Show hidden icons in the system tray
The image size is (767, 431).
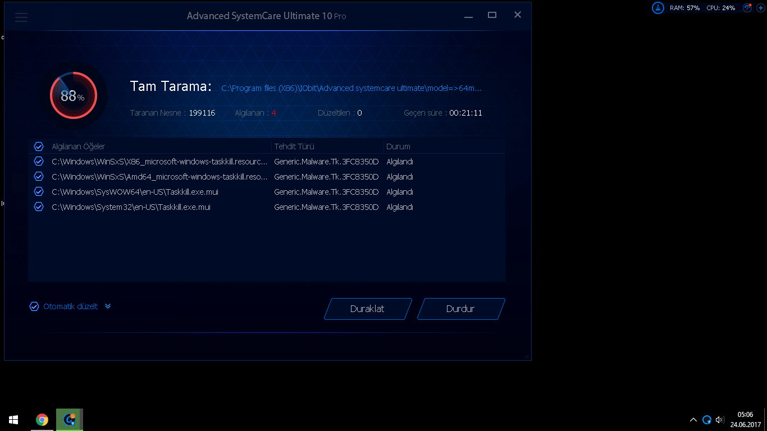(693, 420)
